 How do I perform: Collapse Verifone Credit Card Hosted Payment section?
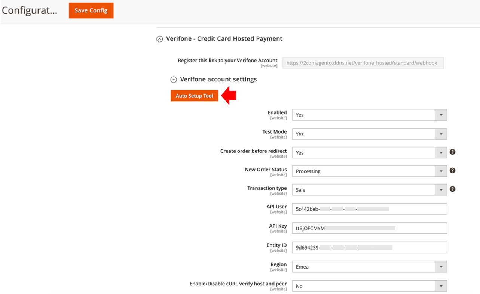pyautogui.click(x=160, y=39)
